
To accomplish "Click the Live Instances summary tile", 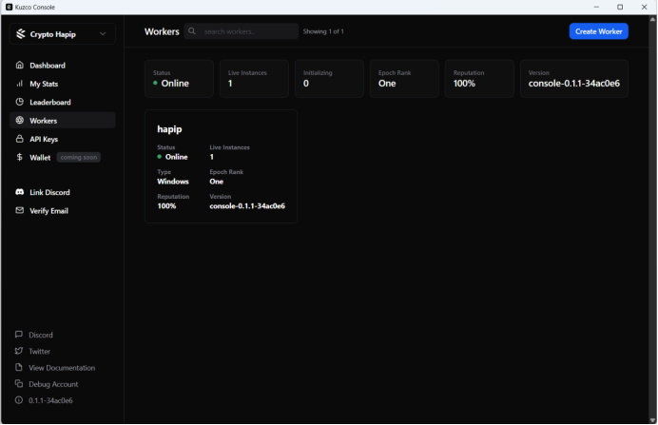I will (254, 79).
